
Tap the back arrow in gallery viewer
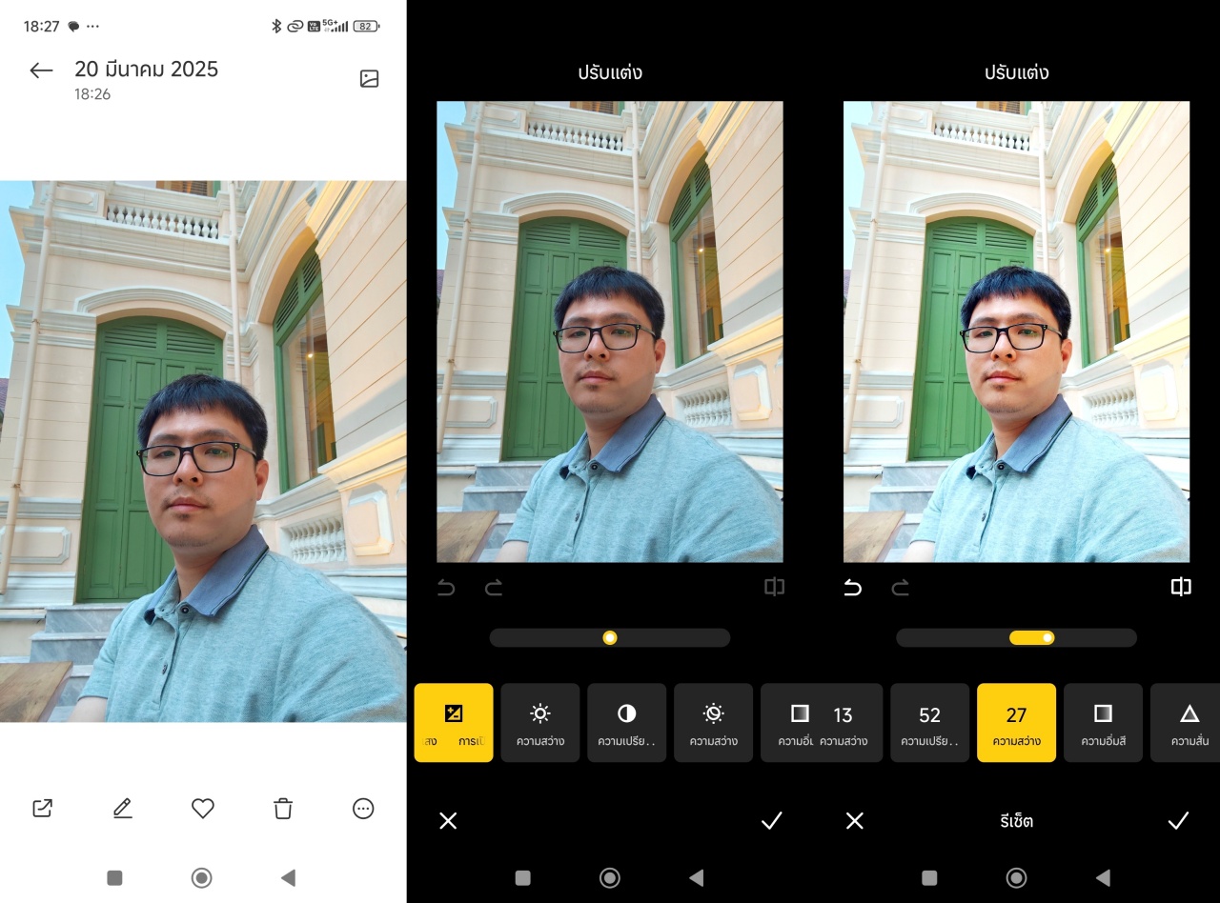(41, 70)
